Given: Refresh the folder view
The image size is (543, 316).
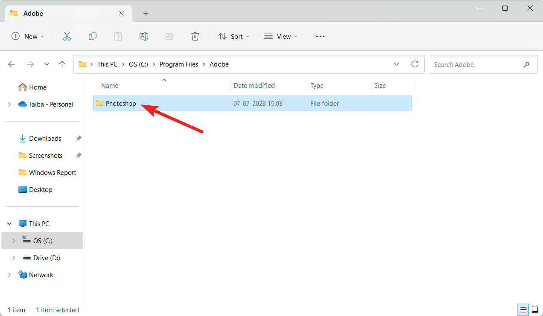Looking at the screenshot, I should coord(415,64).
